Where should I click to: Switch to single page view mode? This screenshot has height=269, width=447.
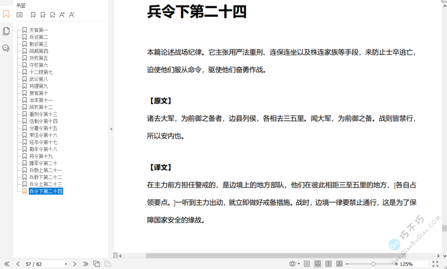point(307,263)
